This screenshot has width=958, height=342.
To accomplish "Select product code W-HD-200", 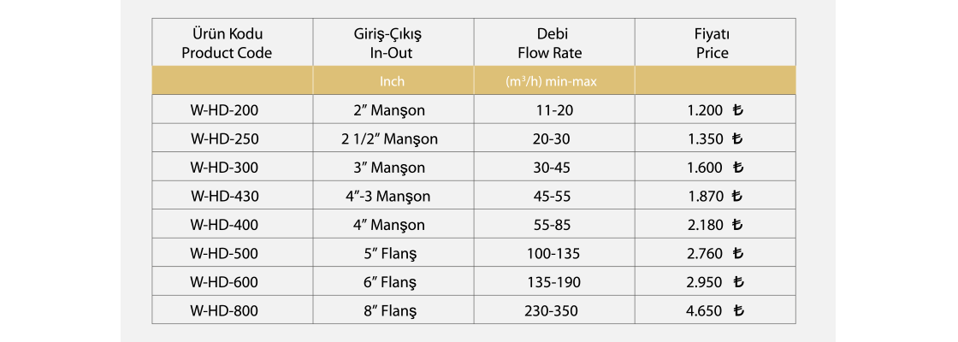I will (x=224, y=110).
